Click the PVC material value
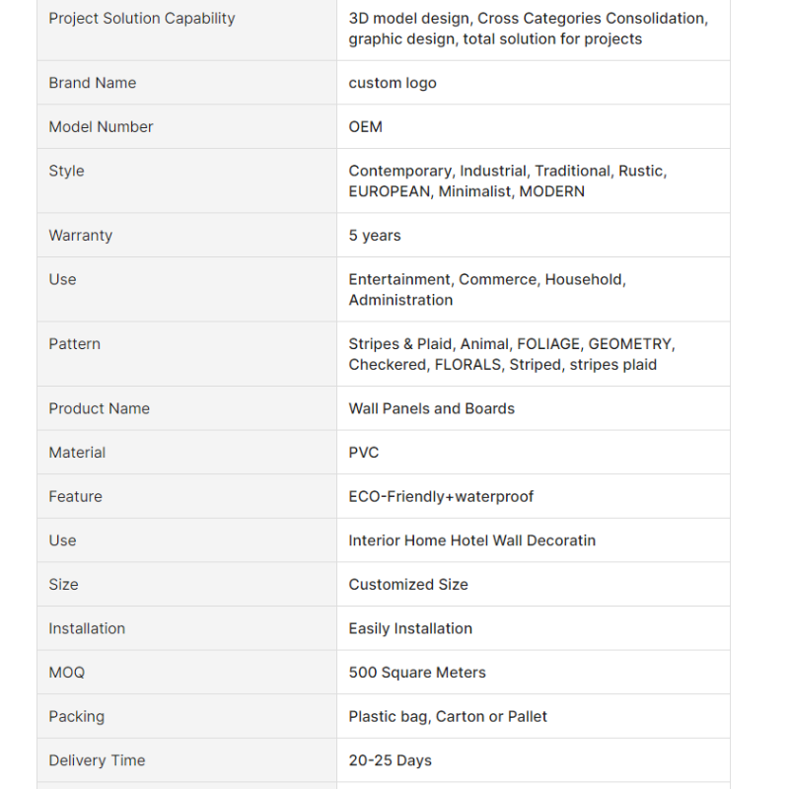This screenshot has width=789, height=789. tap(364, 453)
